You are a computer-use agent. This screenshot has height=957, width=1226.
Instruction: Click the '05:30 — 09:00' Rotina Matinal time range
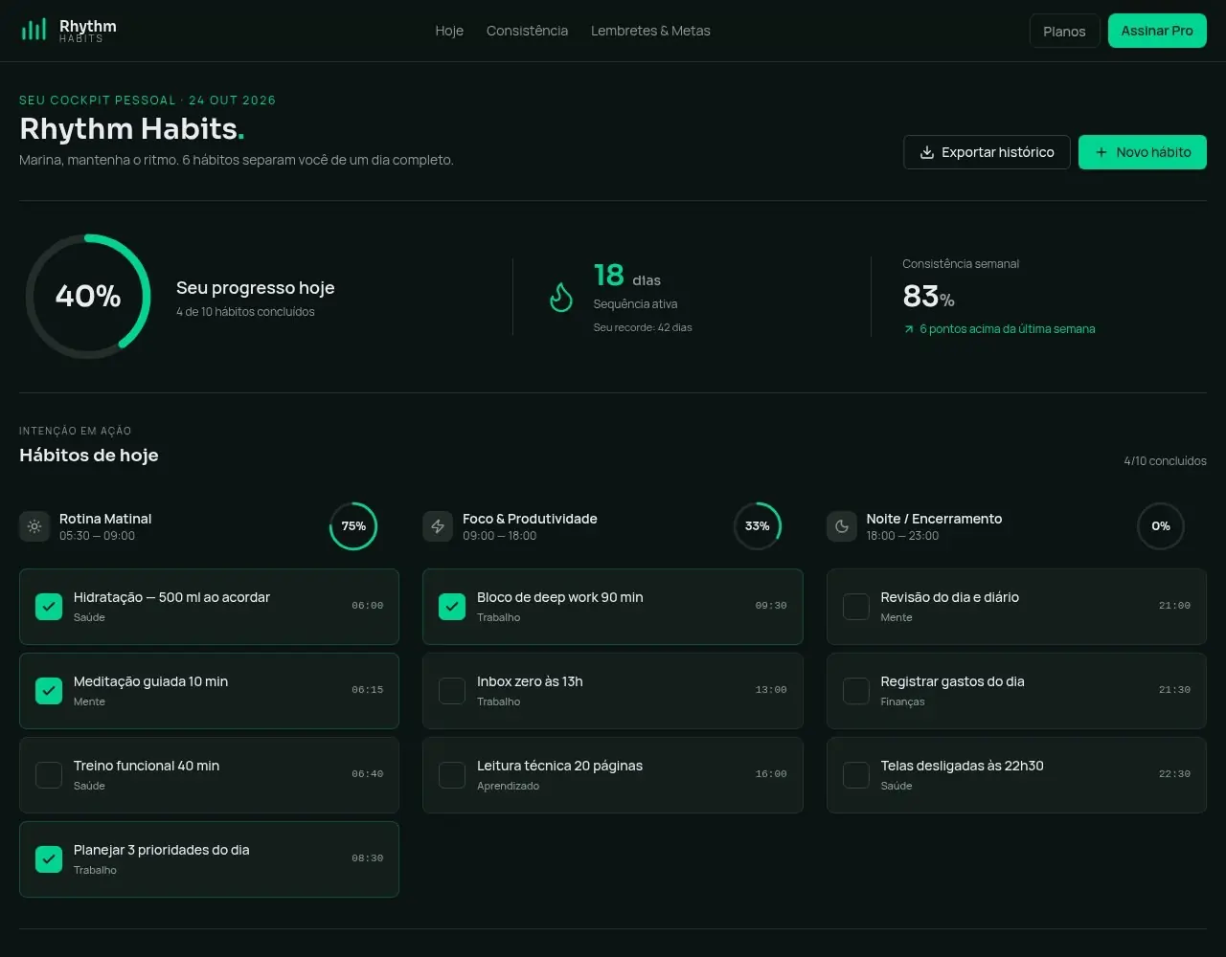pyautogui.click(x=98, y=536)
